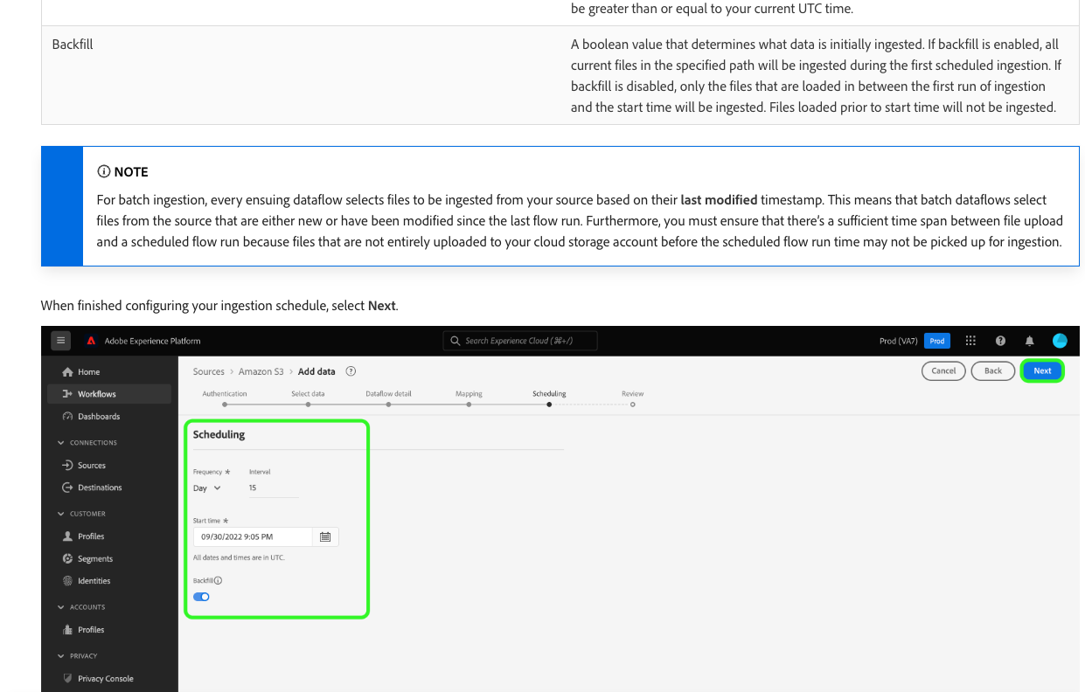Open Sources under Connections
Image resolution: width=1085 pixels, height=692 pixels.
click(93, 465)
